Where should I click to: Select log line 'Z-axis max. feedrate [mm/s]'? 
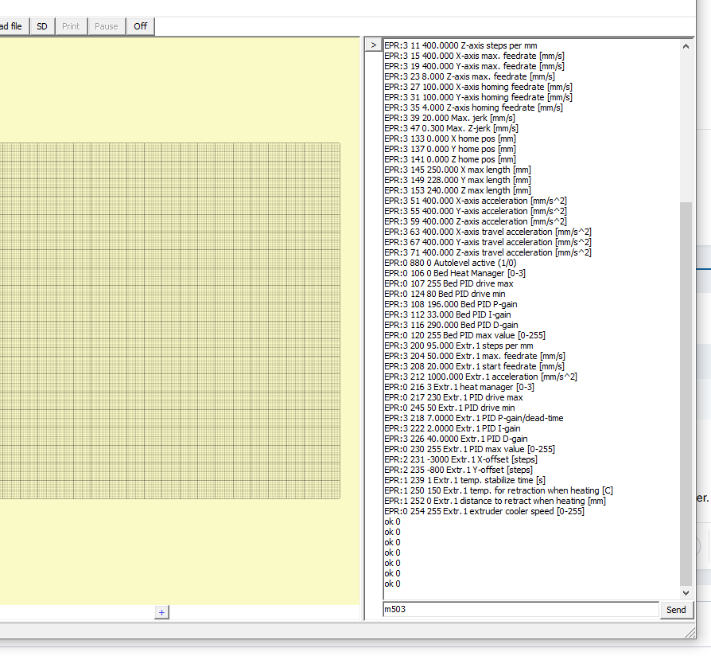469,76
